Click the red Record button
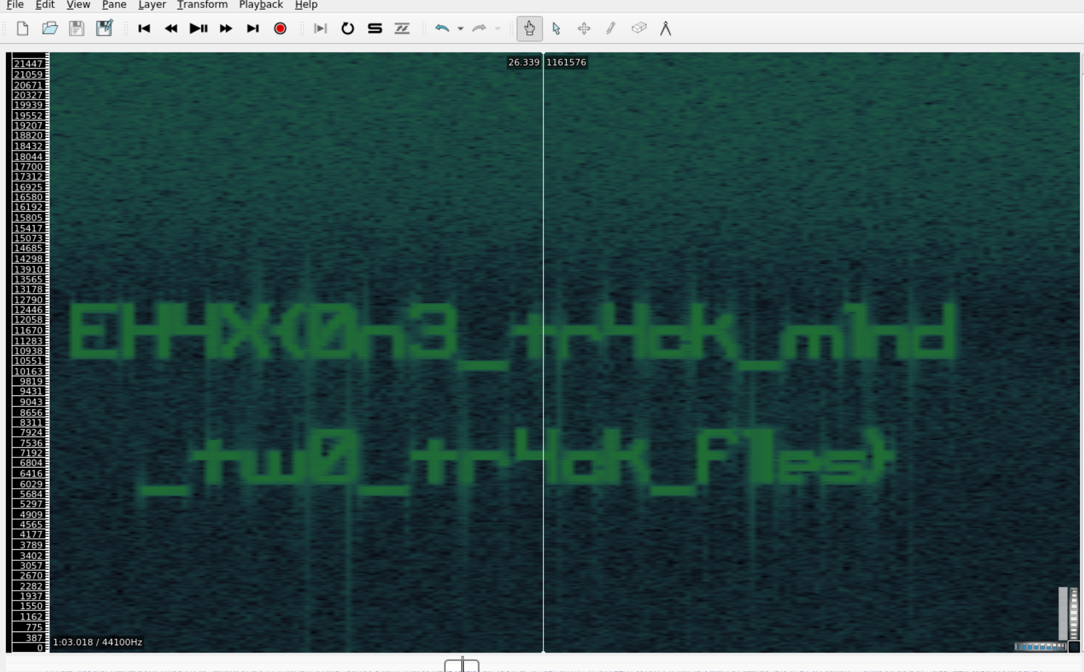 (x=280, y=29)
